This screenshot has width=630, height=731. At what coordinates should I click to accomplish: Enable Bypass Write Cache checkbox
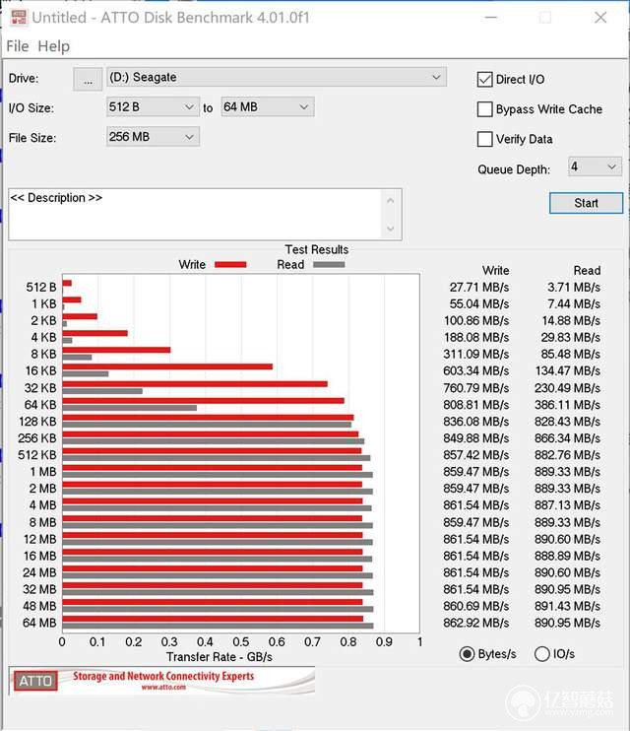484,109
